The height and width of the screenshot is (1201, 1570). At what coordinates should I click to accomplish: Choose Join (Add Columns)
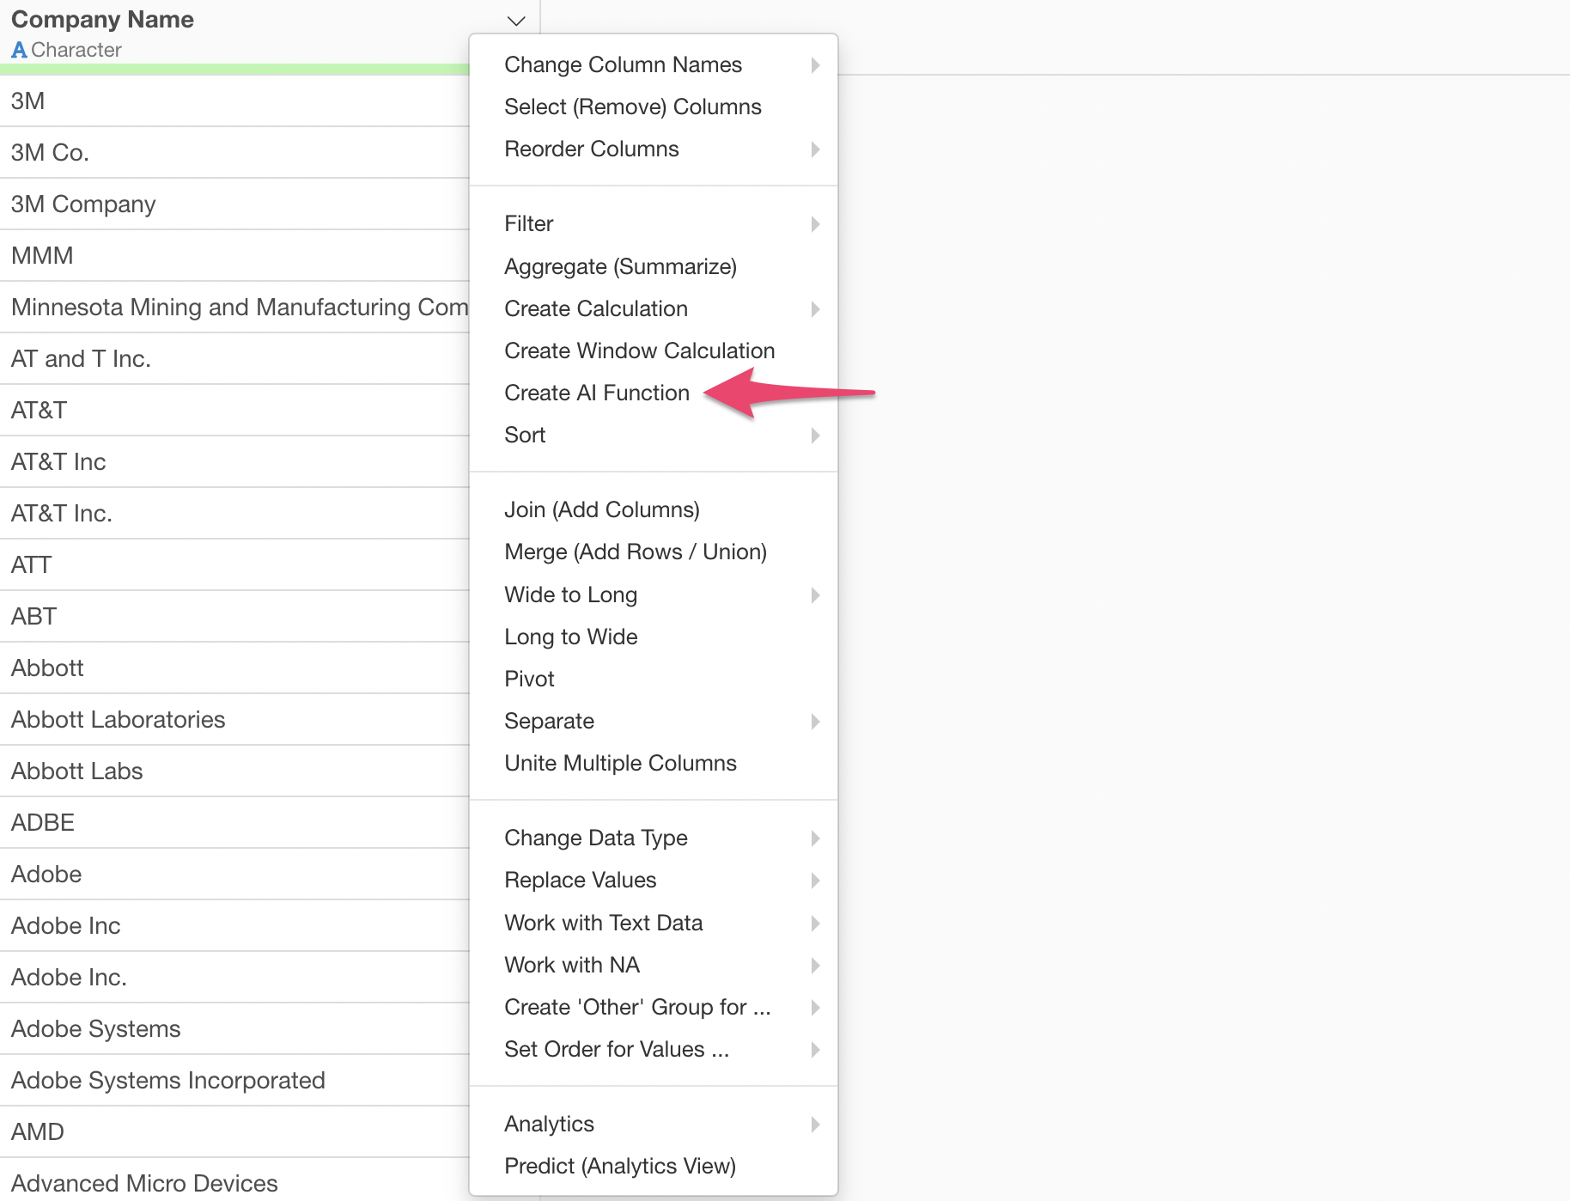pyautogui.click(x=601, y=509)
